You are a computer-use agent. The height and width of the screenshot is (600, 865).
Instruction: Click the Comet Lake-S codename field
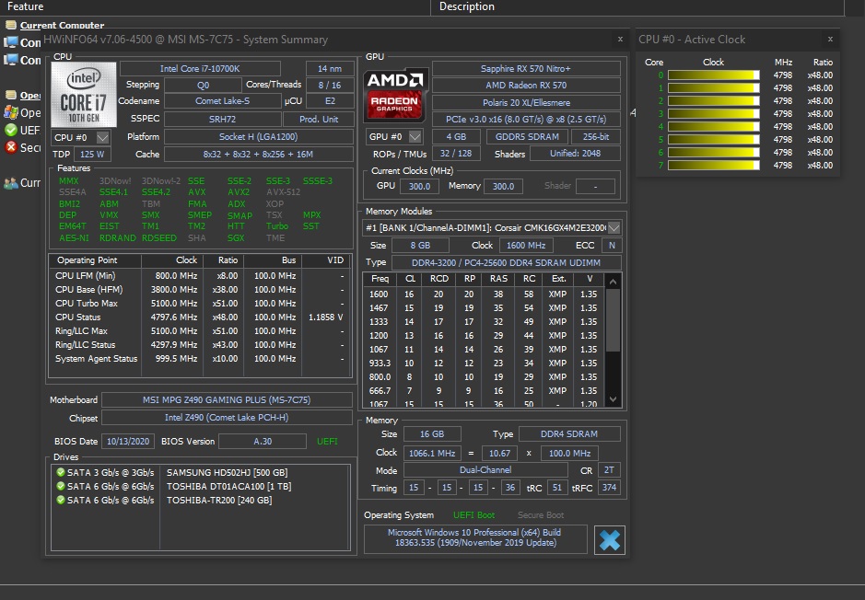(x=222, y=101)
